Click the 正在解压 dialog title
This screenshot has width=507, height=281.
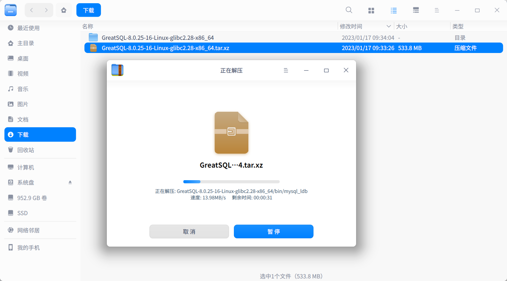(x=231, y=70)
